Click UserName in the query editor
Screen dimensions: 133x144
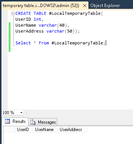26,25
